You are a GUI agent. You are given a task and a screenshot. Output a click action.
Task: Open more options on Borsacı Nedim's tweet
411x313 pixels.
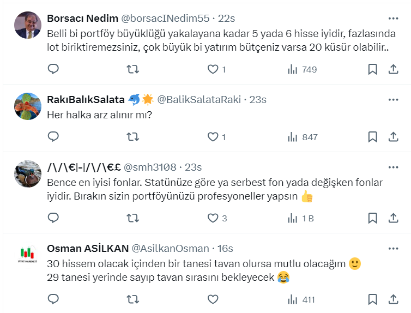tap(393, 18)
